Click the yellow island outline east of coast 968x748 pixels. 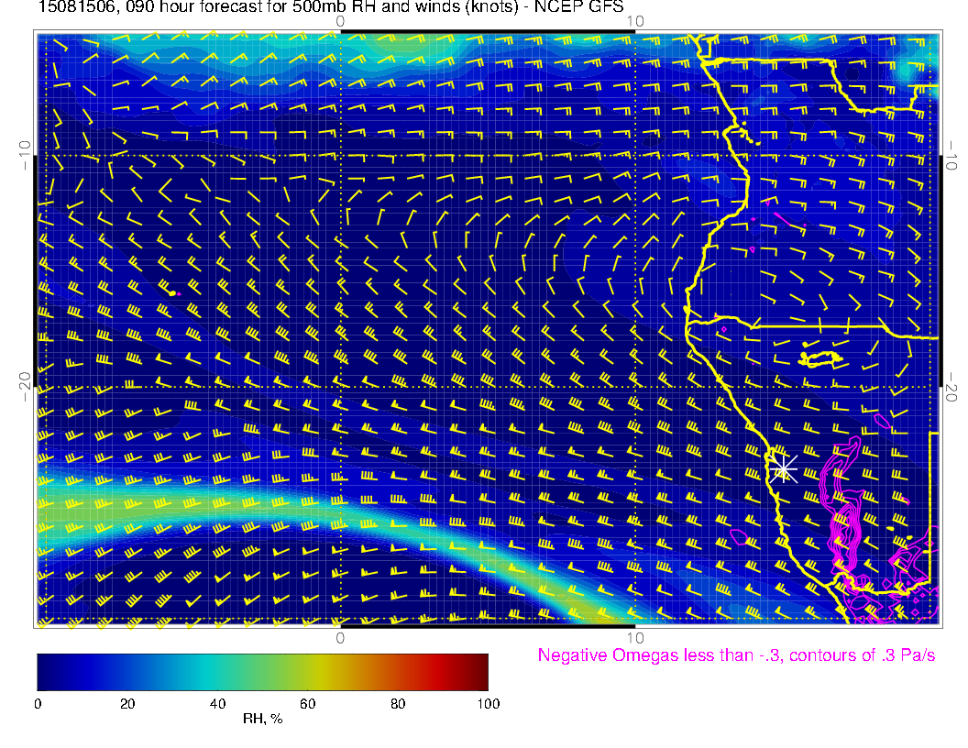pyautogui.click(x=821, y=359)
